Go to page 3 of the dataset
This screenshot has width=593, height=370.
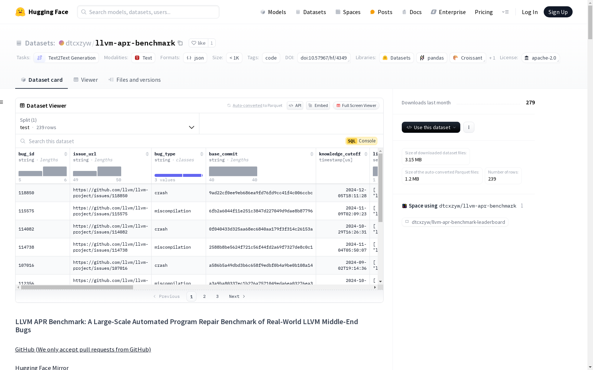tap(217, 296)
